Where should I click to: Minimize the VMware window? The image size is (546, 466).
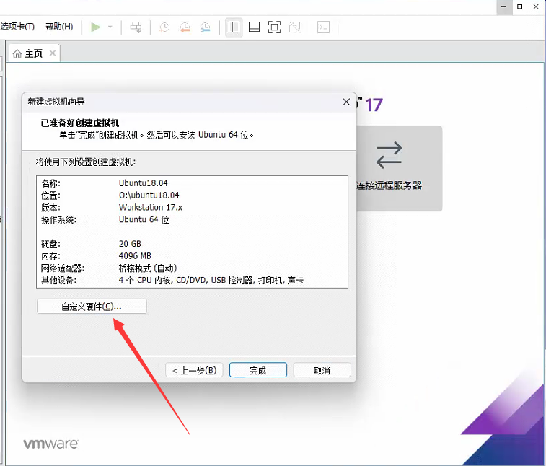[503, 6]
